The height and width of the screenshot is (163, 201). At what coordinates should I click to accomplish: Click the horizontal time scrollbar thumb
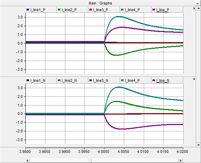point(90,161)
